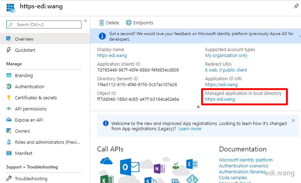
Task: Click the feedback banner text
Action: pos(201,36)
